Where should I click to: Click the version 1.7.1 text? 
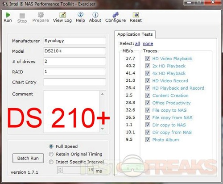(x=25, y=172)
